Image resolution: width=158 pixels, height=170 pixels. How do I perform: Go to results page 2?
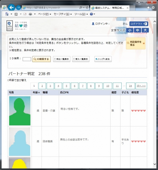(x=42, y=86)
